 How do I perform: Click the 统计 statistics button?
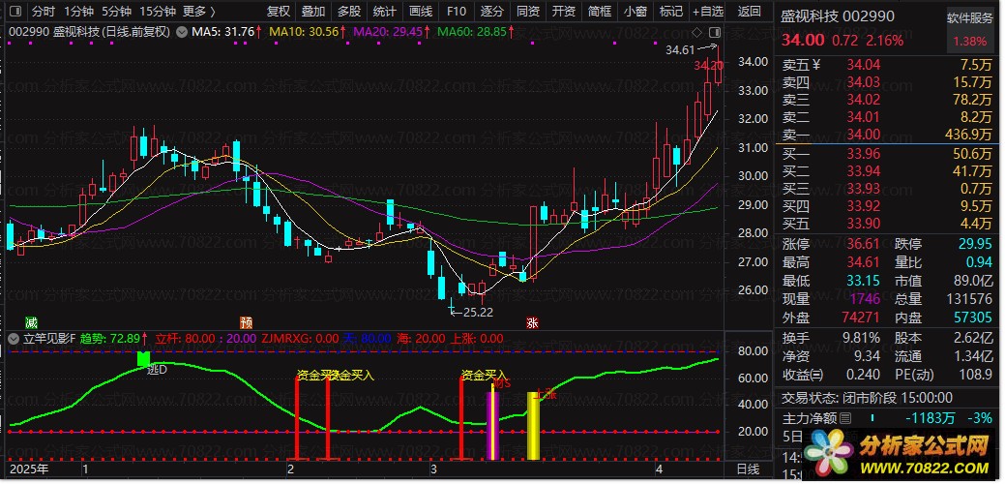pyautogui.click(x=385, y=11)
